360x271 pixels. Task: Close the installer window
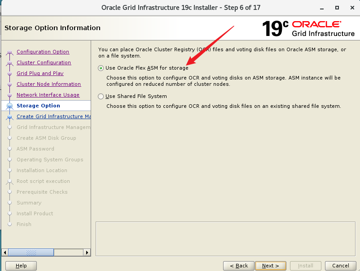pyautogui.click(x=352, y=8)
